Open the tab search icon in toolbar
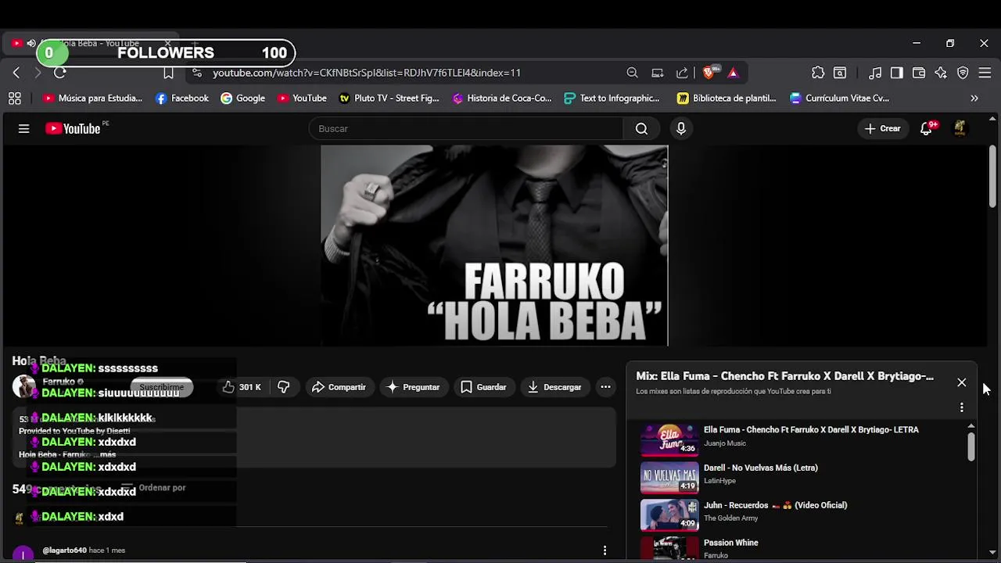The image size is (1001, 563). coord(840,73)
